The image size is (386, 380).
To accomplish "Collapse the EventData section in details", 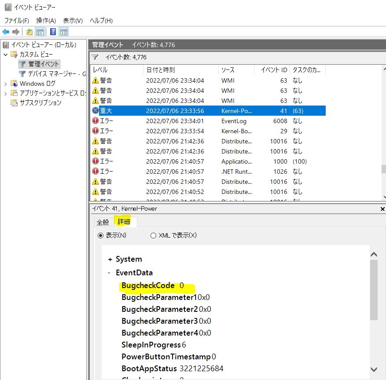I will coord(109,273).
